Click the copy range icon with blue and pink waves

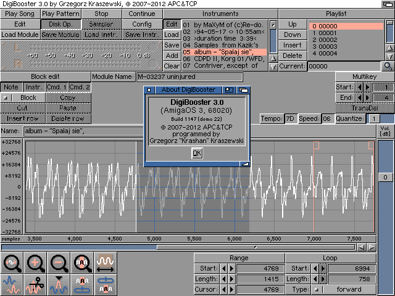point(12,285)
